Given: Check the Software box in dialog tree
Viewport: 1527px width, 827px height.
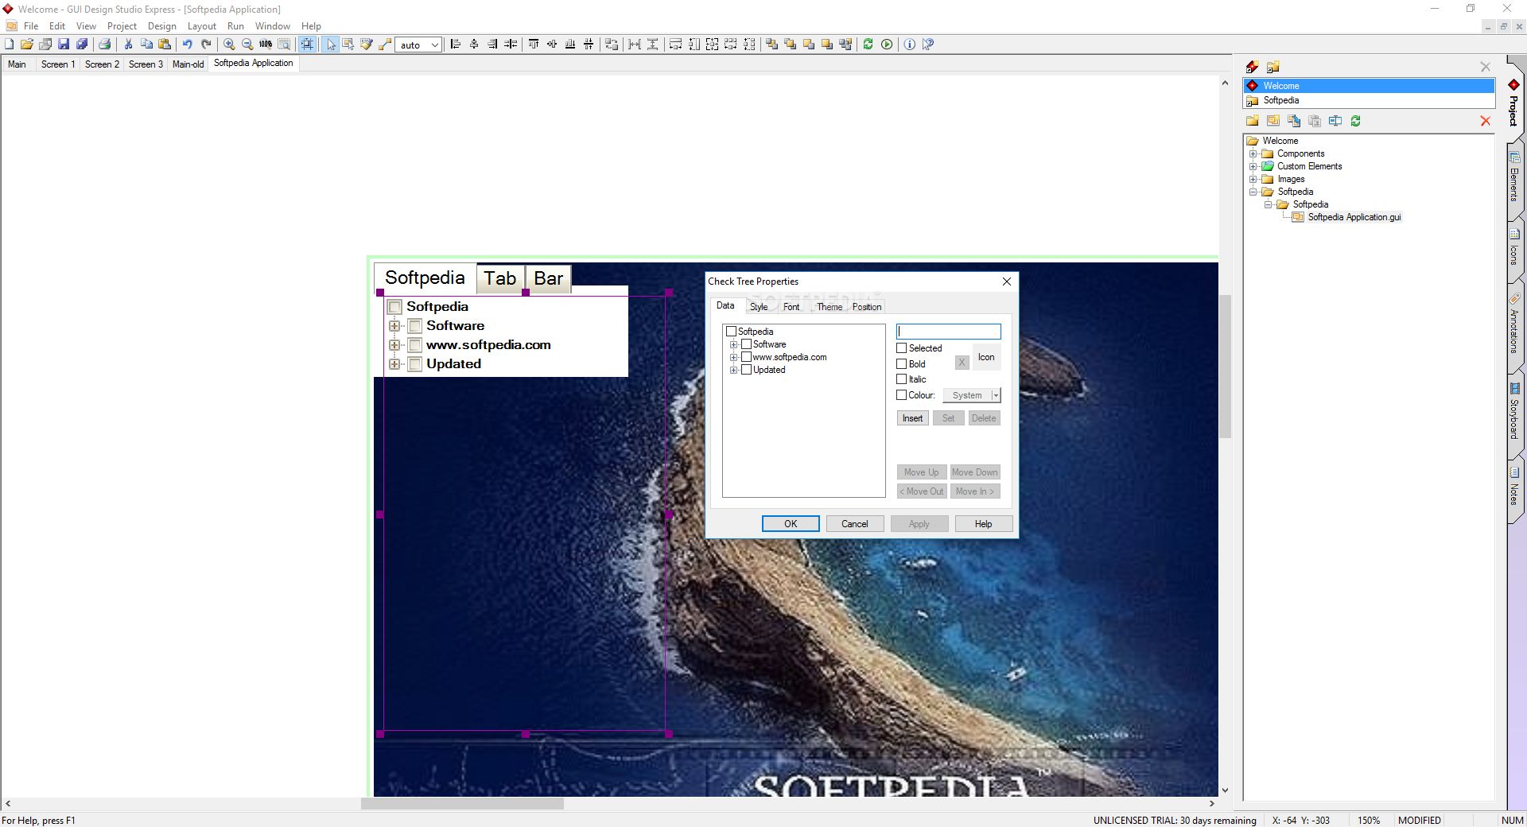Looking at the screenshot, I should (x=746, y=344).
